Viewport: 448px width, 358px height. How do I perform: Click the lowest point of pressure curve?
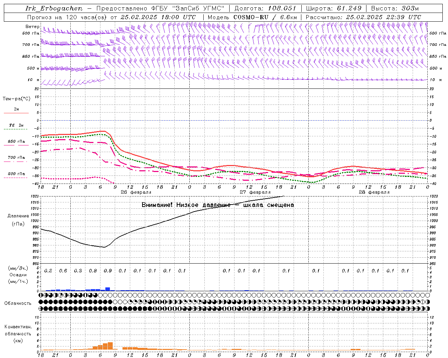[x=104, y=247]
